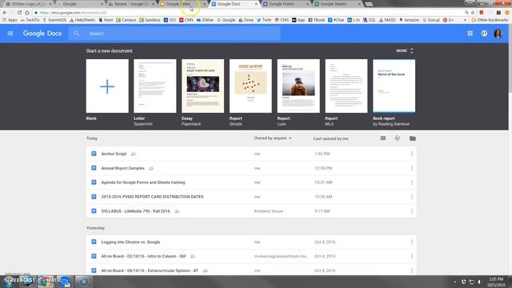Click the doc icon beside Annual Report Samples

(94, 168)
